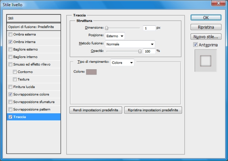This screenshot has height=161, width=228.
Task: Click the Nuovo stile... button
Action: click(206, 37)
